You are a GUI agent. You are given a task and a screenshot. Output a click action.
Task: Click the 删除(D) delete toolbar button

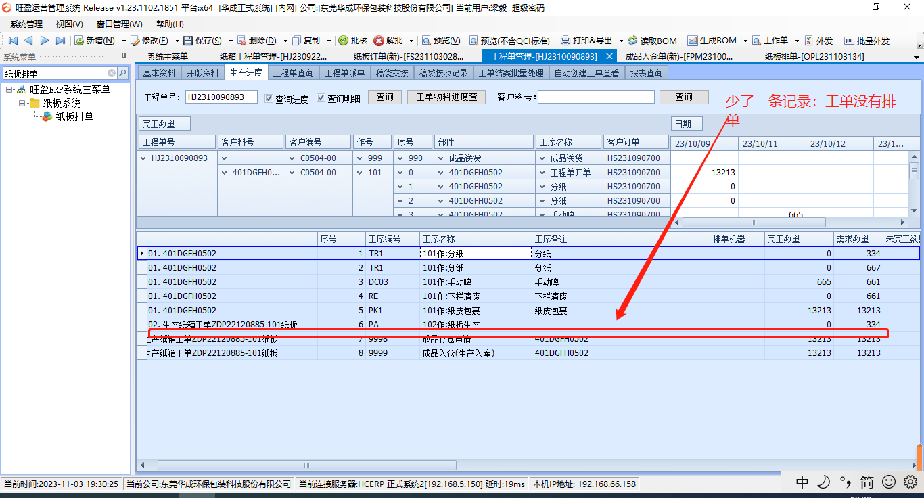[x=257, y=41]
